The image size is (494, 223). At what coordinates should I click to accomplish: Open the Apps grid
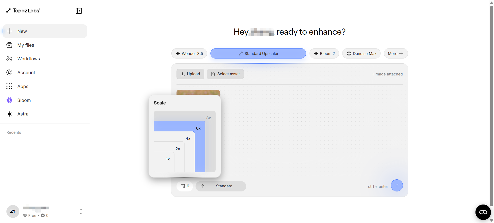pyautogui.click(x=45, y=86)
